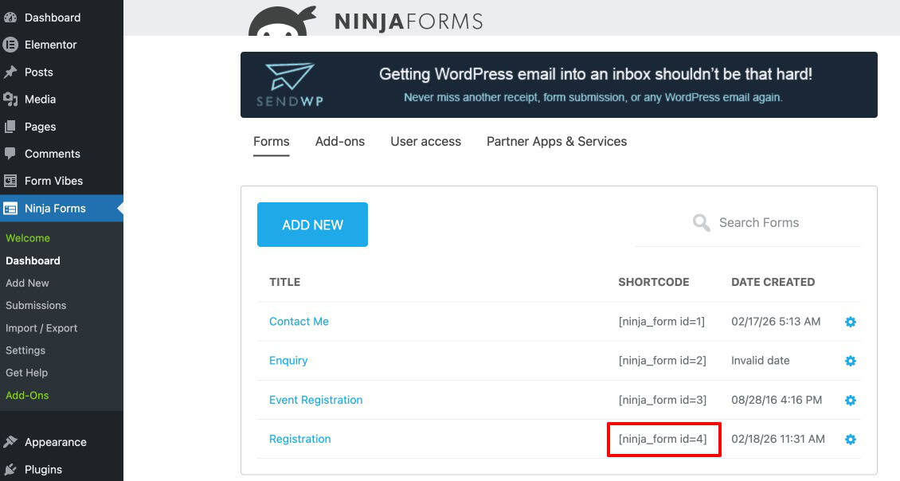This screenshot has height=481, width=900.
Task: Open the Enquiry form link
Action: pyautogui.click(x=288, y=361)
